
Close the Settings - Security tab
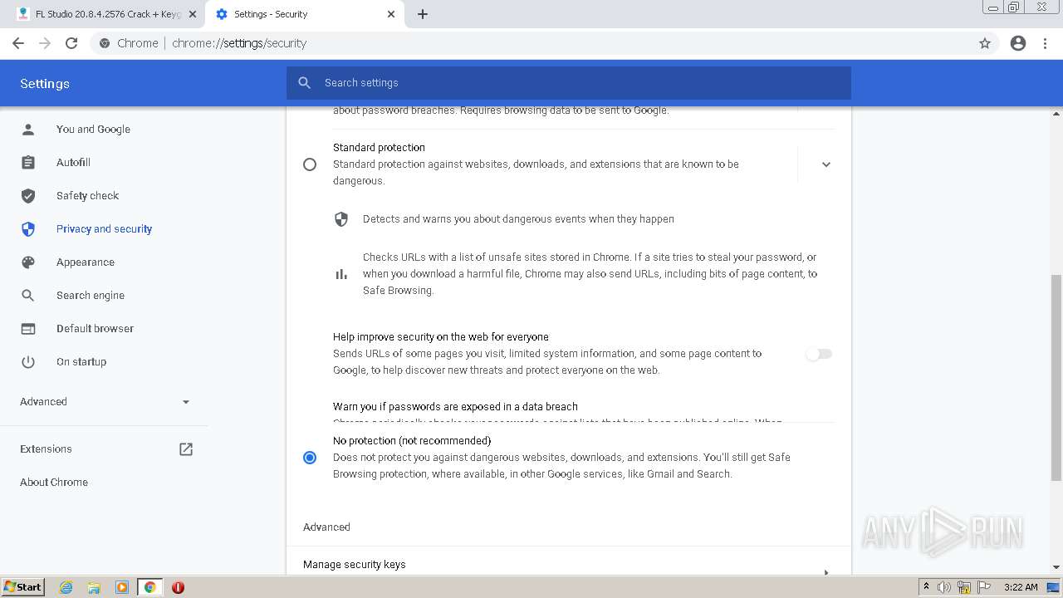point(392,14)
